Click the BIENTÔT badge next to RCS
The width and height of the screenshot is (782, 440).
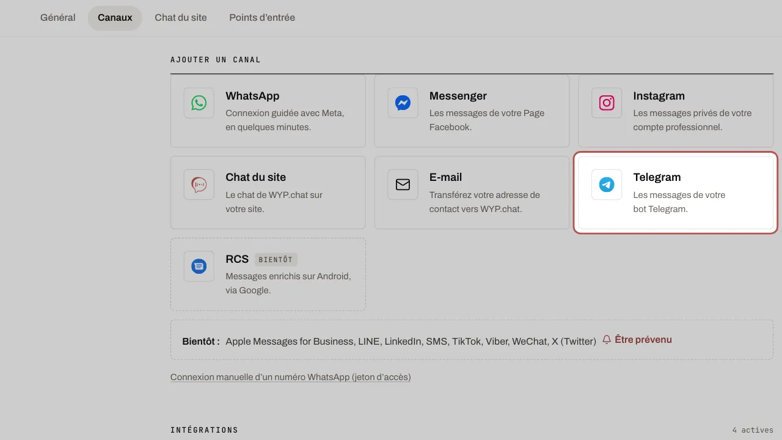pos(276,260)
